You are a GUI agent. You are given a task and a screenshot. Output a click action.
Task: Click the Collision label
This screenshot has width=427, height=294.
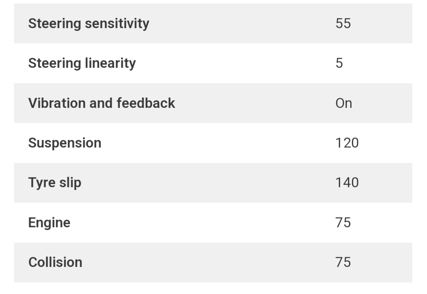click(x=55, y=262)
